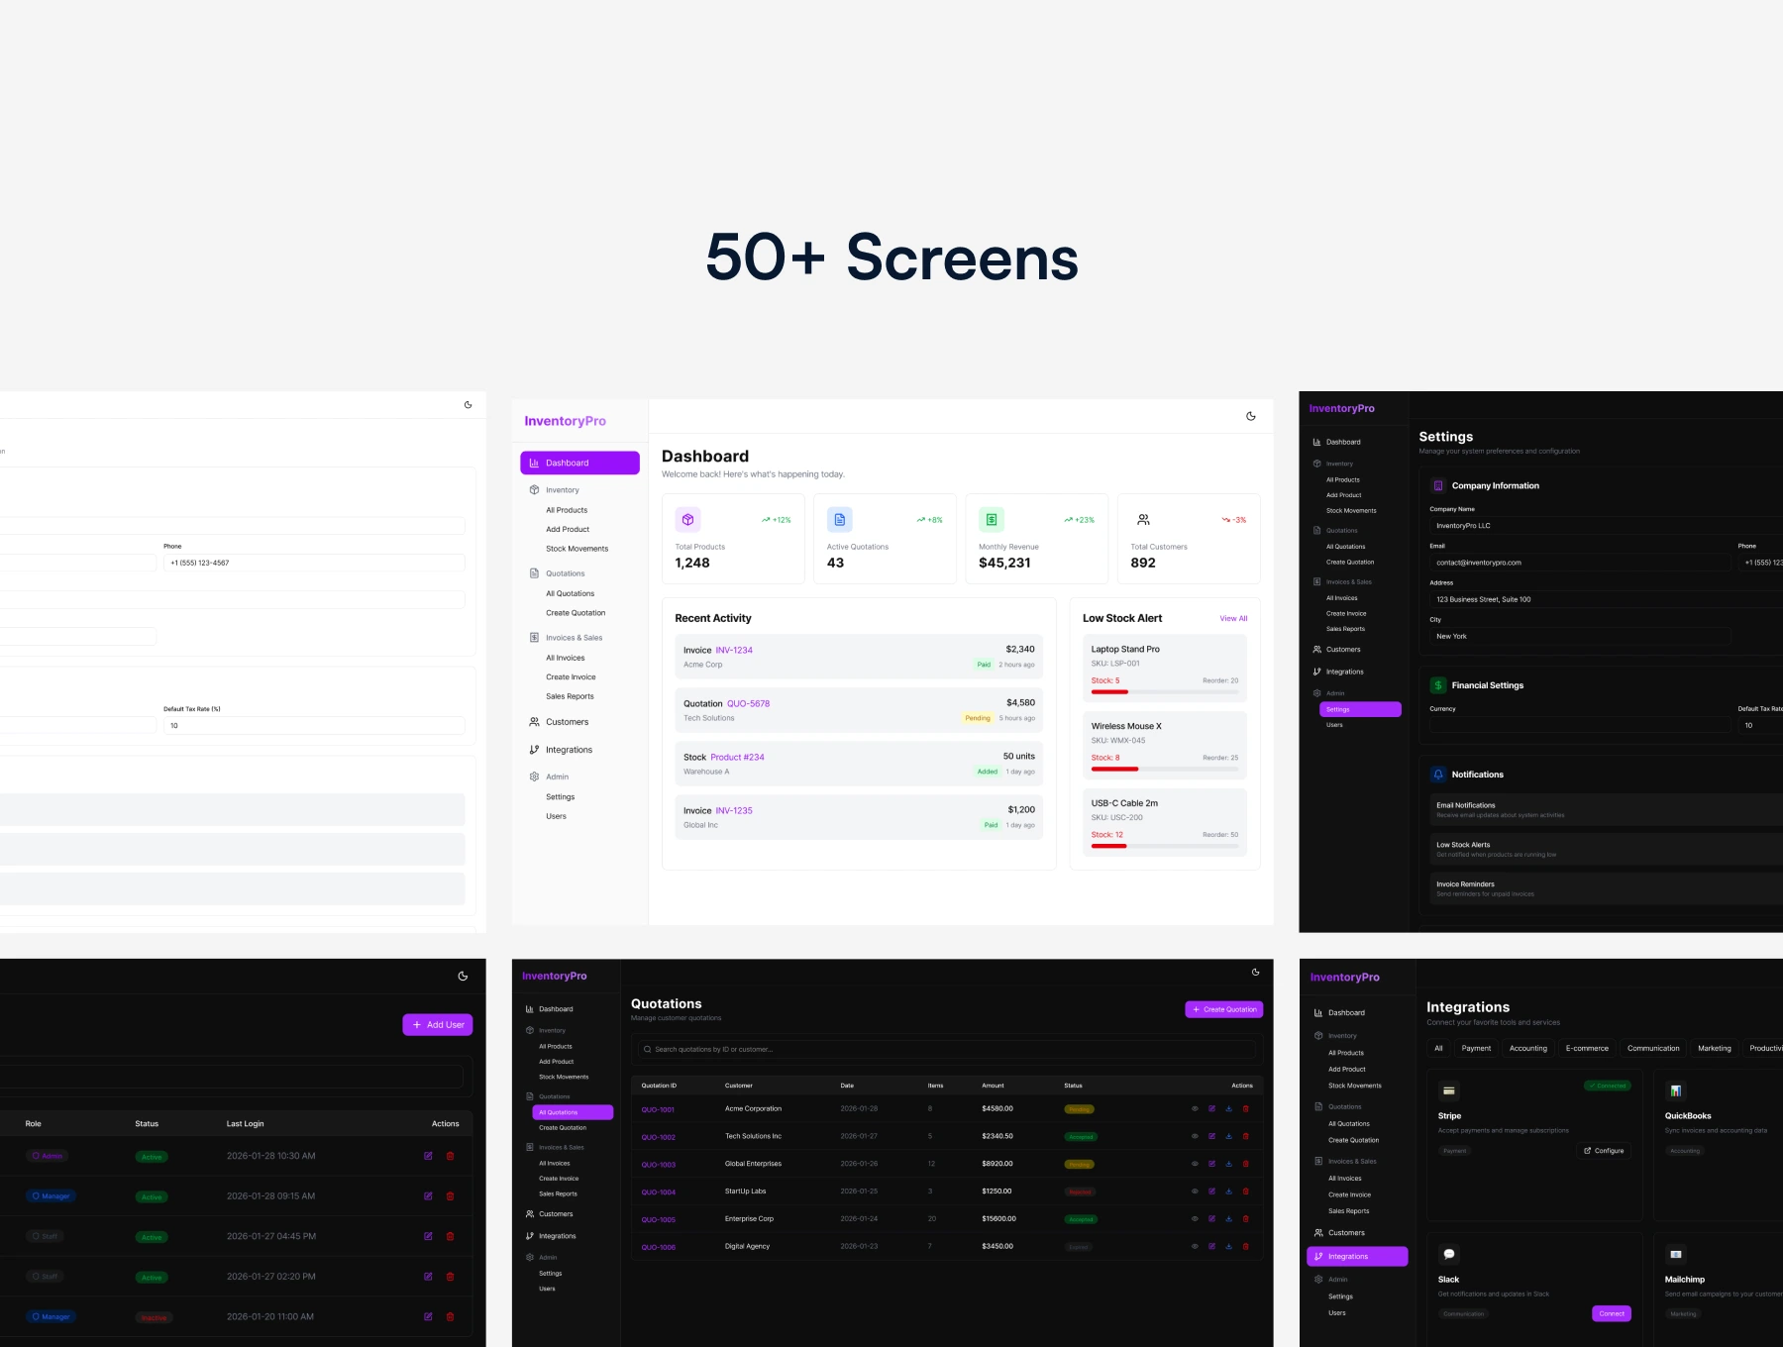Switch to the Accounting integrations tab
The width and height of the screenshot is (1783, 1347).
[1527, 1048]
